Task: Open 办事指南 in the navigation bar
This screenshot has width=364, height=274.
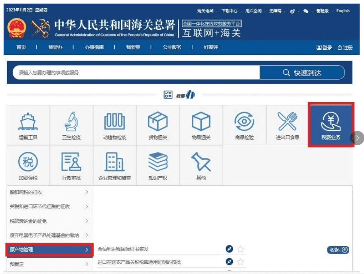Action: tap(94, 47)
